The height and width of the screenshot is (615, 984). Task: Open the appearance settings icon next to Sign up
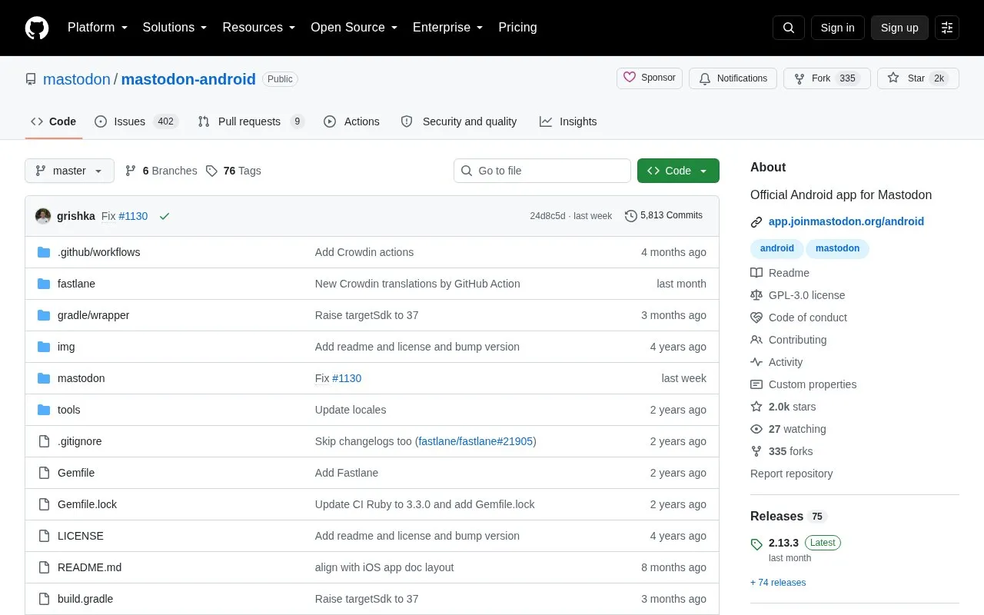pyautogui.click(x=947, y=28)
